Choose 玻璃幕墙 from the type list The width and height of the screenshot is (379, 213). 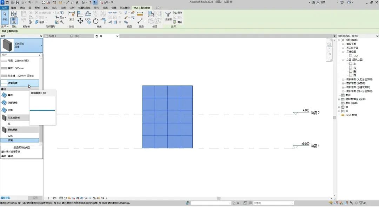[x=14, y=83]
